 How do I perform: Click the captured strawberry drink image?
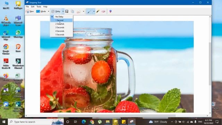[x=117, y=67]
